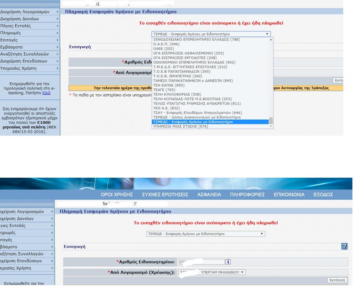The image size is (354, 294).
Task: Click down arrow of open list scrollbar
Action: coord(271,126)
